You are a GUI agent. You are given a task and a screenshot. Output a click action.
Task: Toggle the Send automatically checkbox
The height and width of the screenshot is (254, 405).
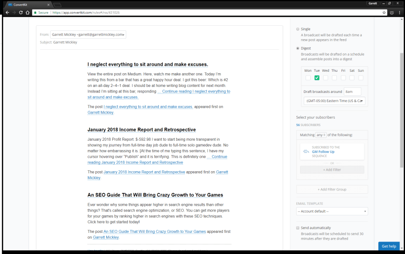[298, 228]
